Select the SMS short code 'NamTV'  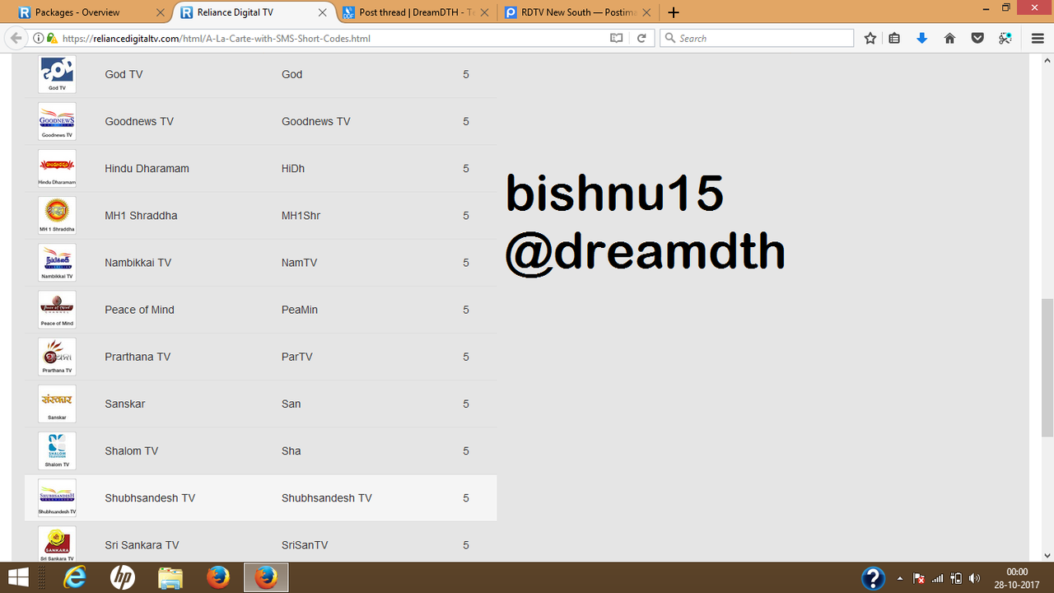(x=299, y=262)
